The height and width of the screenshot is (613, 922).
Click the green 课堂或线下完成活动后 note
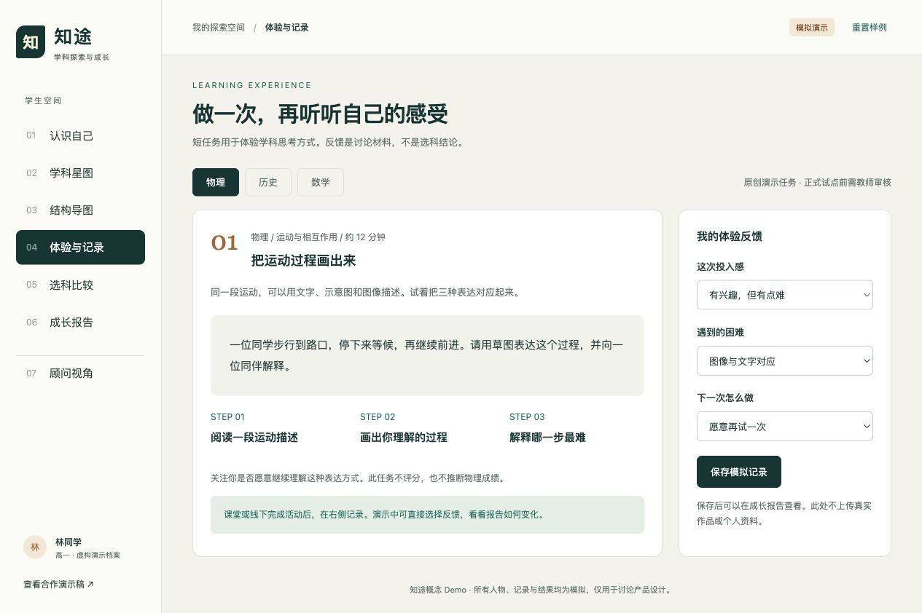(427, 514)
